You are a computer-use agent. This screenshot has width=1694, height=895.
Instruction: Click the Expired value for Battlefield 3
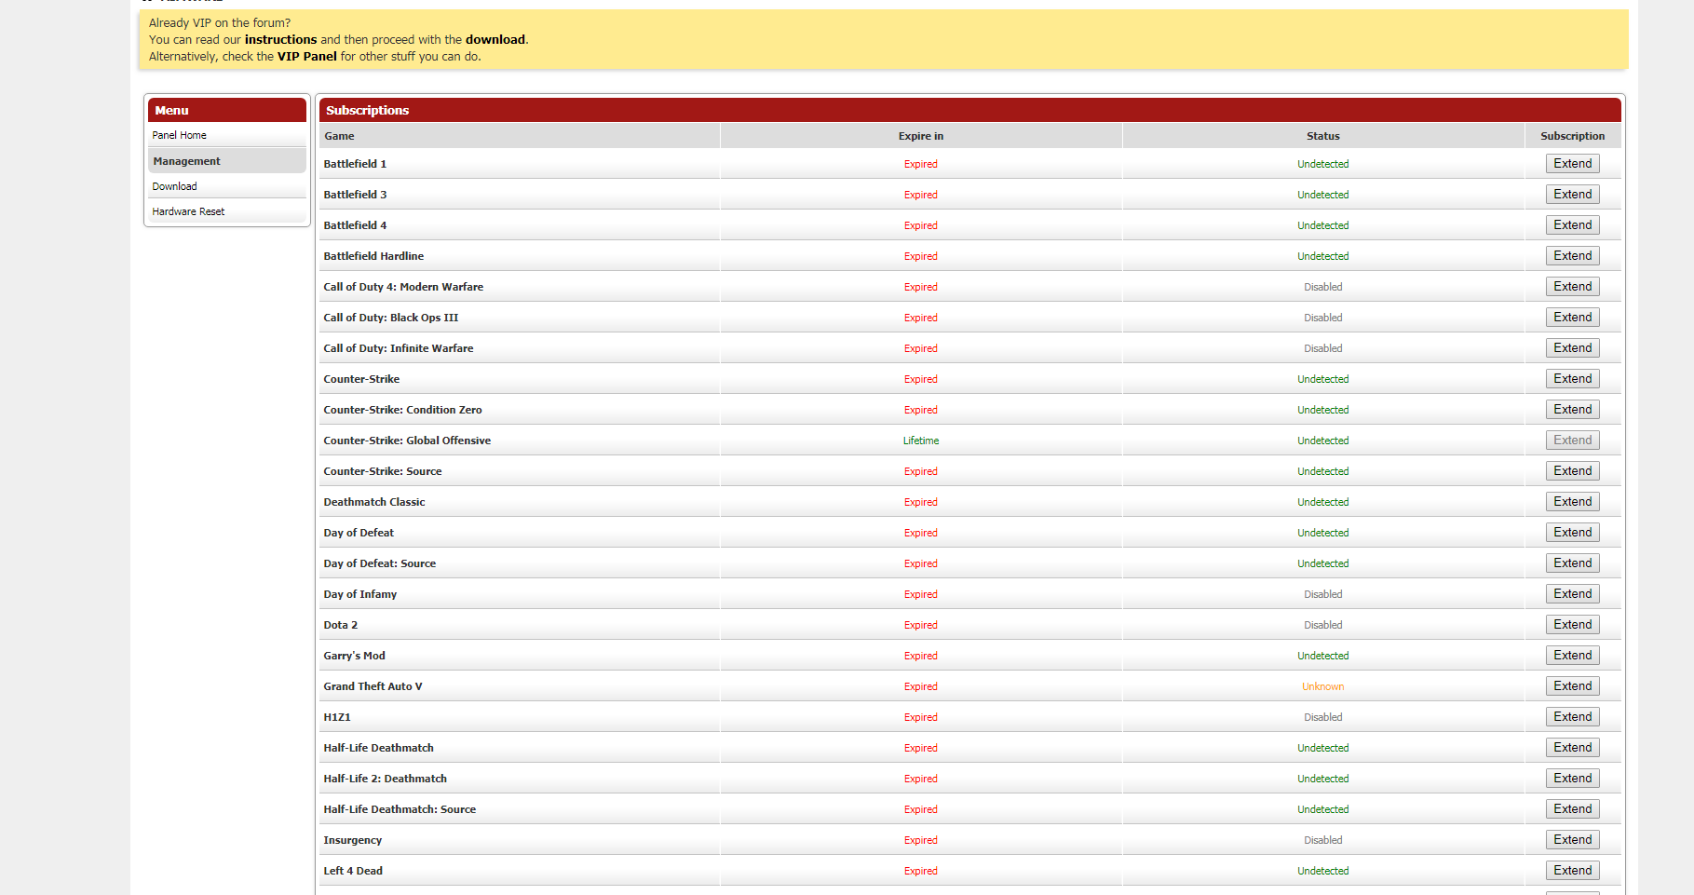(921, 195)
